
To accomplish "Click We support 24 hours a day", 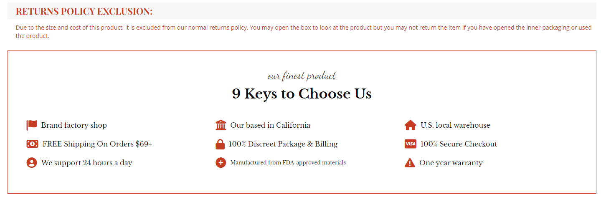I will 86,163.
